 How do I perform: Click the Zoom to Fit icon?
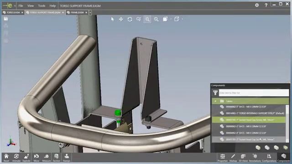(x=156, y=19)
